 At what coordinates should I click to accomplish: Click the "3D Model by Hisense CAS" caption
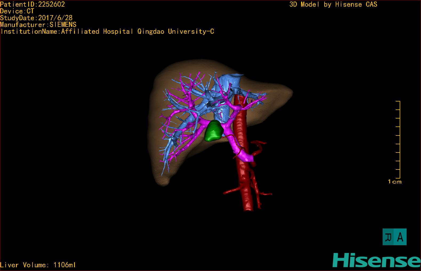click(333, 5)
